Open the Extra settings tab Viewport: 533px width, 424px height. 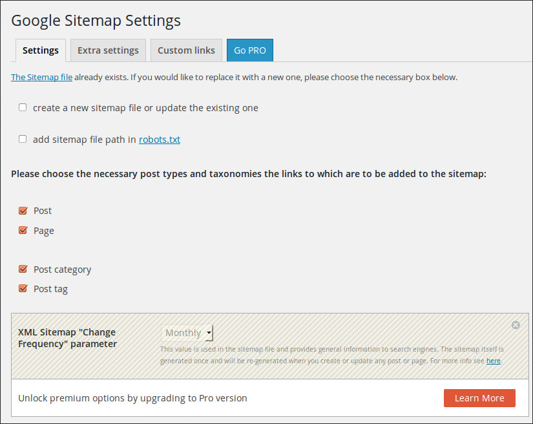[108, 50]
